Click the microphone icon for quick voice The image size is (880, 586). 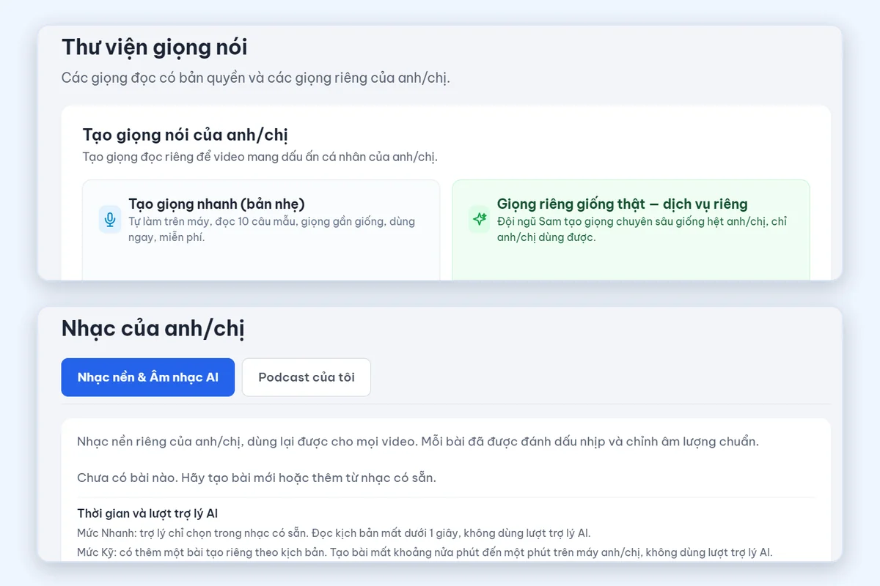click(x=110, y=219)
